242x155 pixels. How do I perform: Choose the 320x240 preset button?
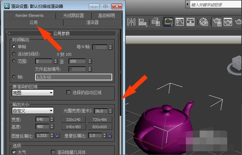pos(73,120)
